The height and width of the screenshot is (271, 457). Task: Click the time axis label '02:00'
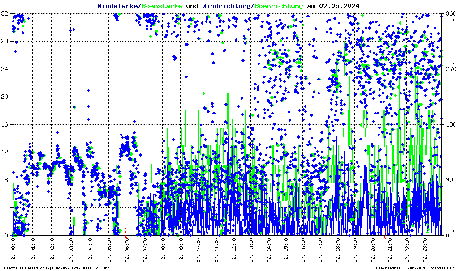(x=52, y=245)
